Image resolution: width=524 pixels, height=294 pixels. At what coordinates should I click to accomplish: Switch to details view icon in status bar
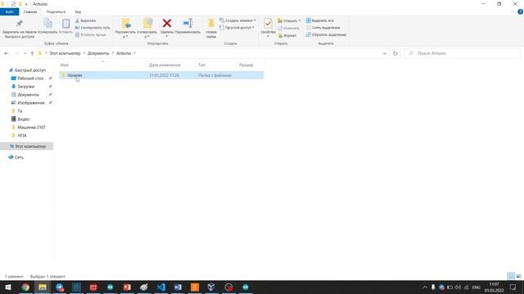[x=511, y=276]
